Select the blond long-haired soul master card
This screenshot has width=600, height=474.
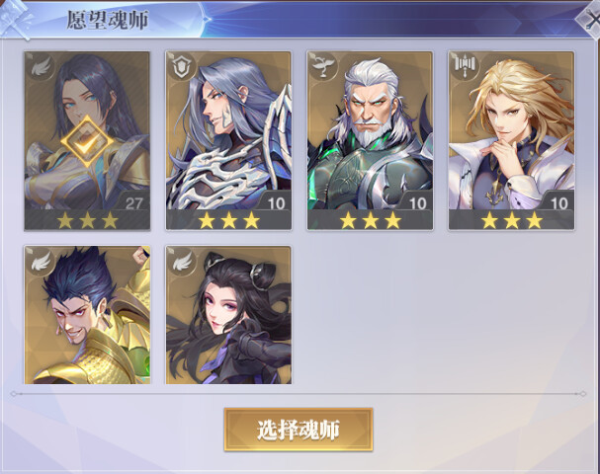[511, 140]
